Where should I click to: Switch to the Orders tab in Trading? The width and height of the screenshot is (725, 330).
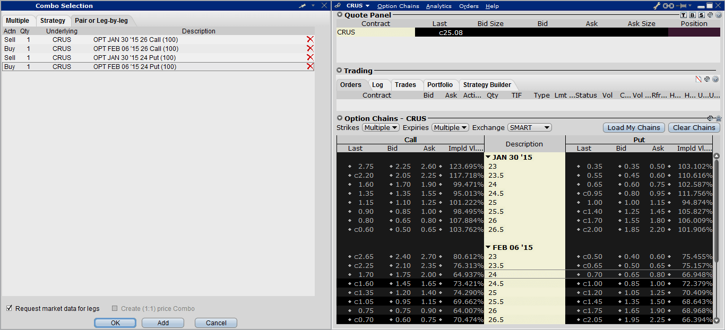351,85
